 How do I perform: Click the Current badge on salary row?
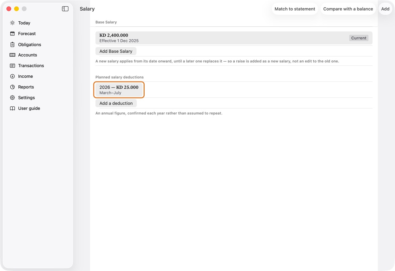[x=359, y=38]
